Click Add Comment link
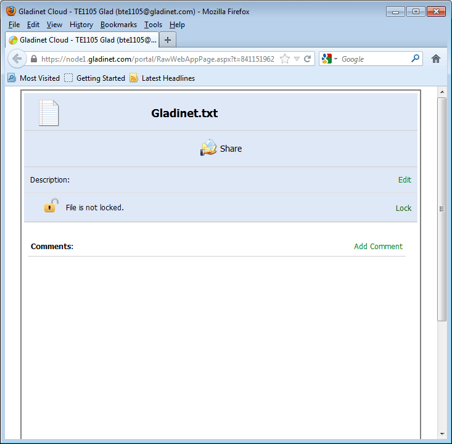This screenshot has width=452, height=444. point(378,246)
